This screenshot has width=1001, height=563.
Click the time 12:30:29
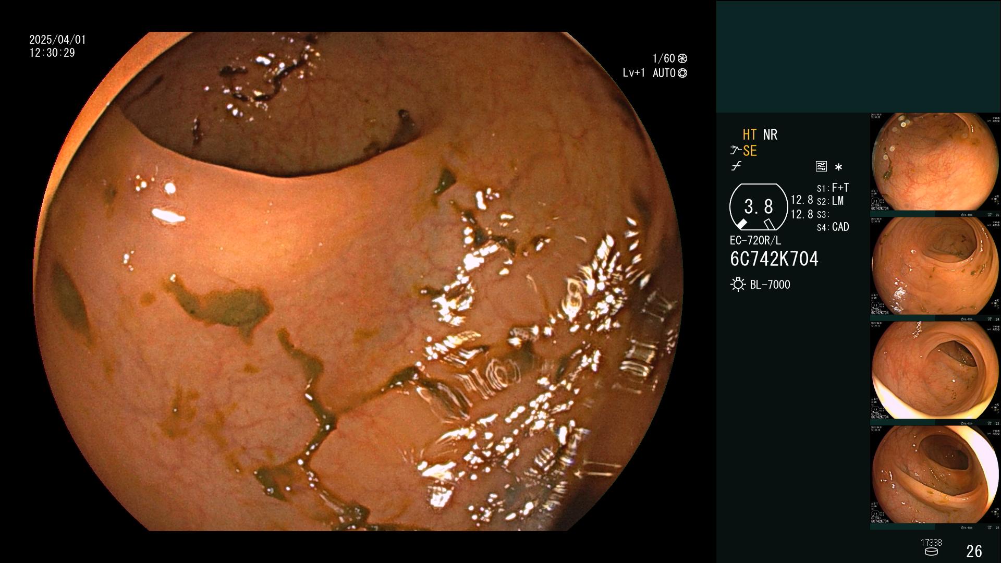(52, 53)
